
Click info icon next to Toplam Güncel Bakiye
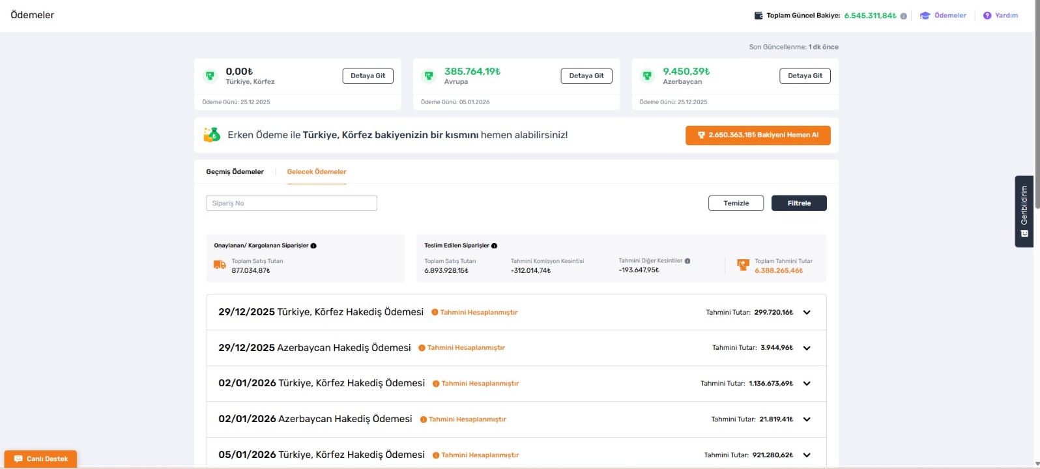click(903, 16)
